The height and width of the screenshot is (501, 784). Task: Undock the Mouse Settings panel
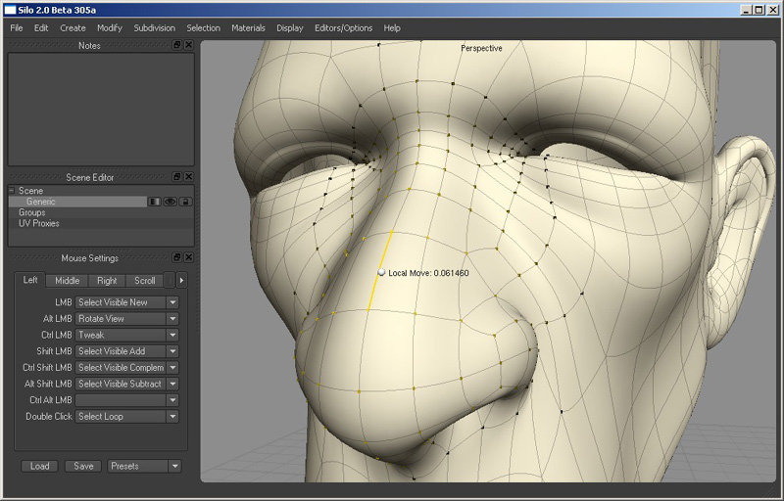176,258
